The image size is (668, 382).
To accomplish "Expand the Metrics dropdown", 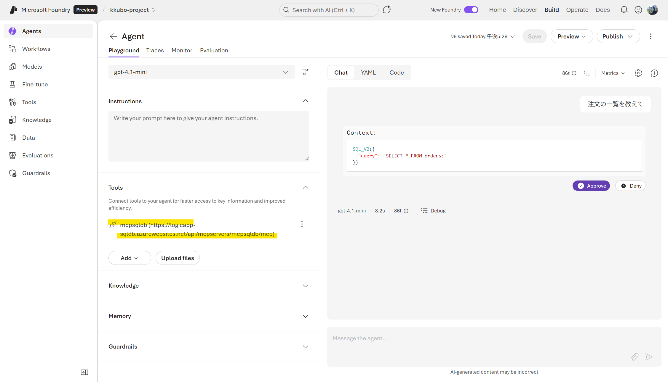I will [x=613, y=73].
